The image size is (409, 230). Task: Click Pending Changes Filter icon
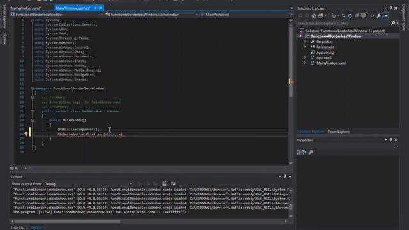pos(334,16)
